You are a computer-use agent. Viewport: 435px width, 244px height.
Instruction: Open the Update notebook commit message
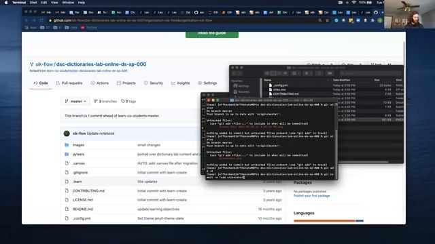[x=101, y=134]
